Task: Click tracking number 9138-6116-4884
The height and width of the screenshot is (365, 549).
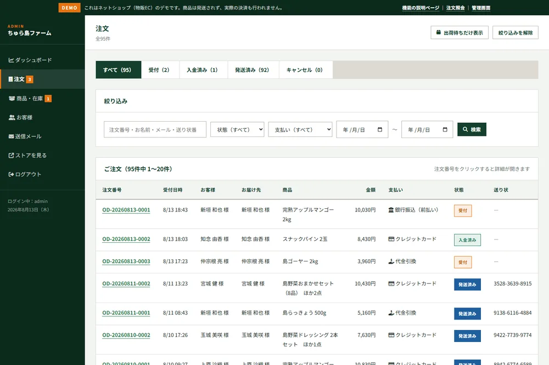Action: pyautogui.click(x=513, y=313)
